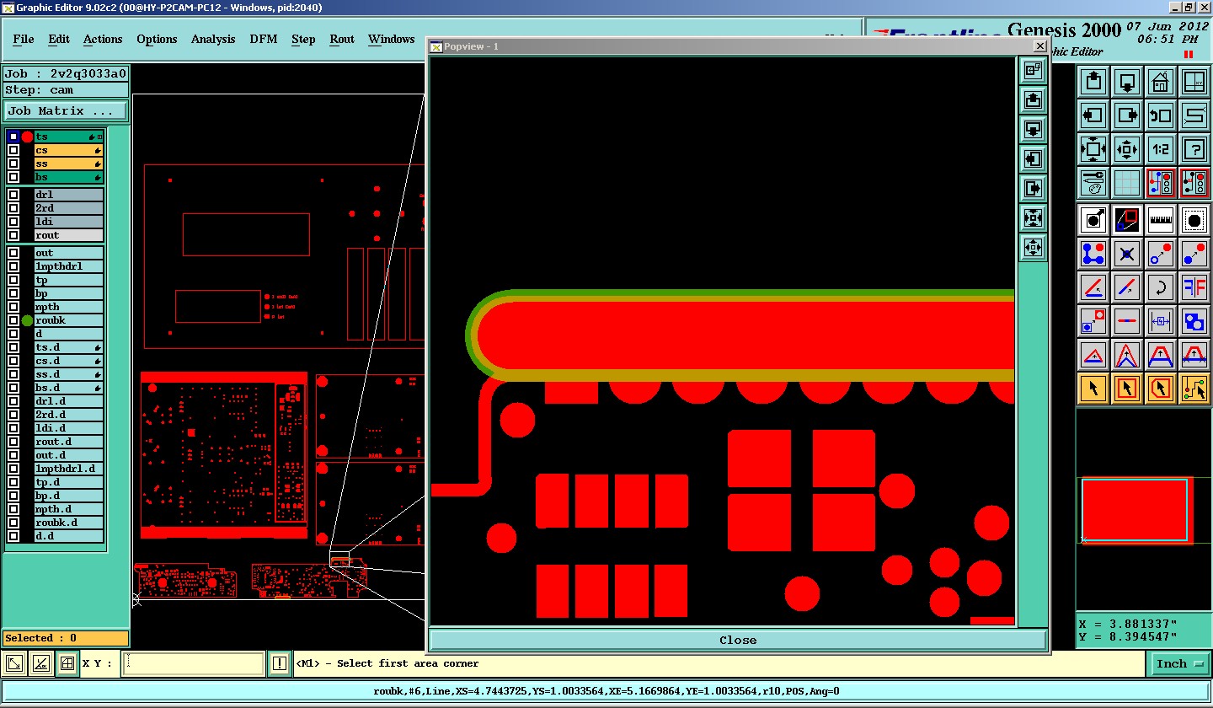Choose the rectangle area select tool

[1127, 389]
